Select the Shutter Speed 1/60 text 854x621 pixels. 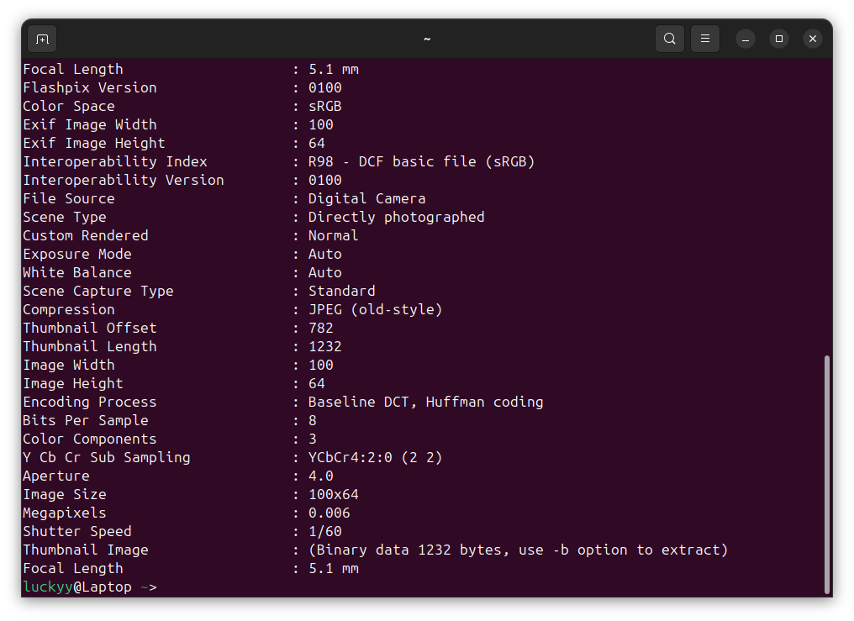click(x=324, y=531)
